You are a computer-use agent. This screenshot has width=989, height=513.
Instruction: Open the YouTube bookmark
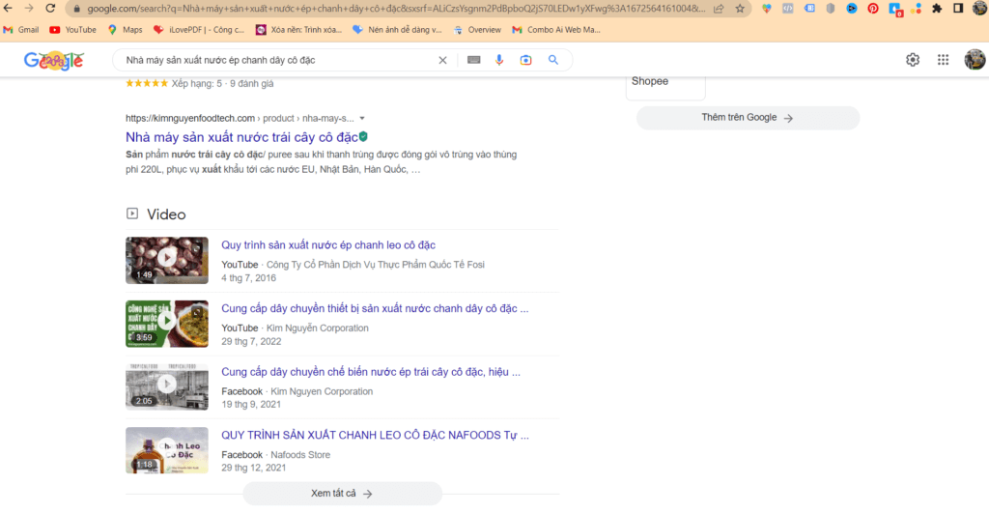(72, 30)
